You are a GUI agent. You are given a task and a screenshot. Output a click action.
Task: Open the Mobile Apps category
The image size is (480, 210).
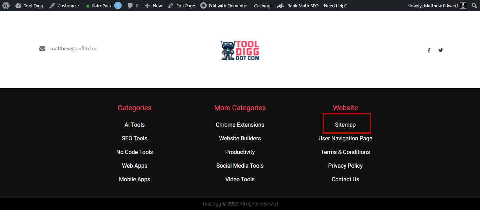pos(135,179)
